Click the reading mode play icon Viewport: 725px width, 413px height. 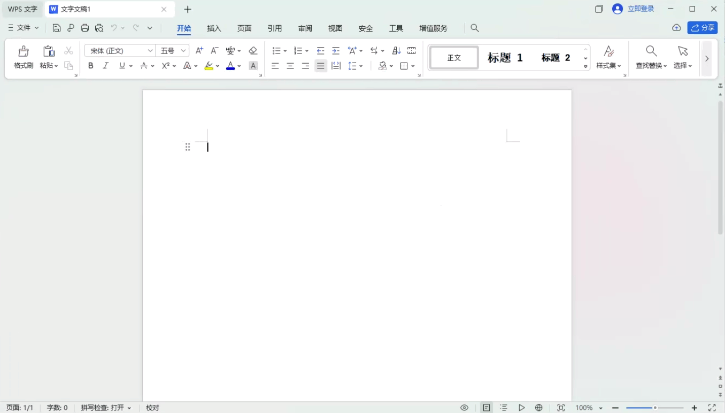(x=521, y=408)
